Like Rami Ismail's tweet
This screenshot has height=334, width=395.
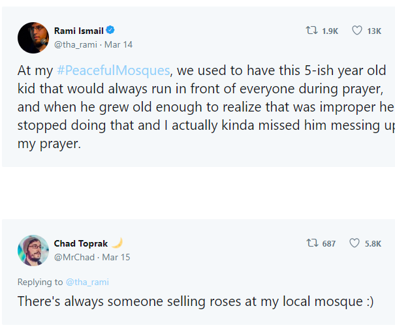tap(357, 31)
